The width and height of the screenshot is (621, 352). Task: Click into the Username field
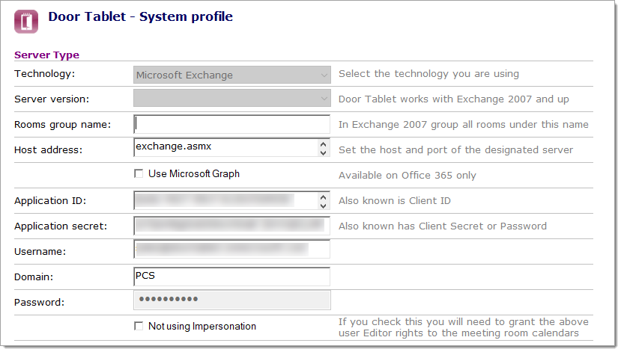click(x=232, y=249)
